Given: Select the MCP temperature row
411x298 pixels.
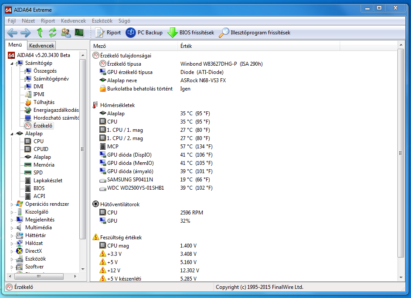Looking at the screenshot, I should [x=156, y=147].
